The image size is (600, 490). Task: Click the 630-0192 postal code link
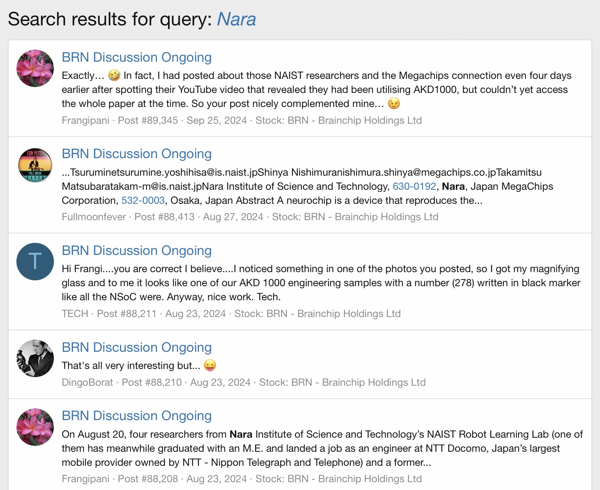[x=414, y=186]
